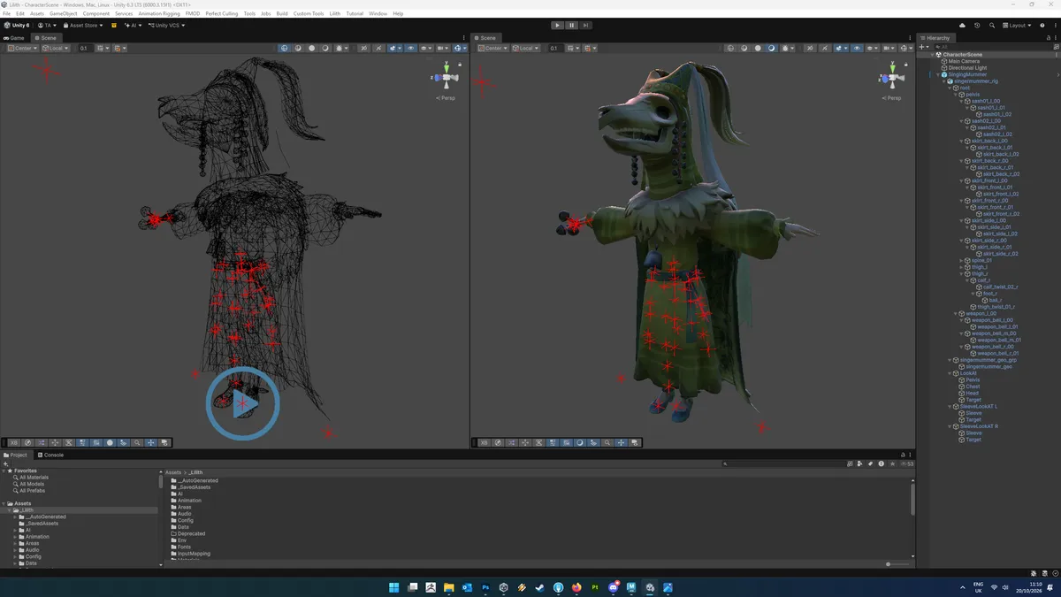Screen dimensions: 1061x597
Task: Toggle scene visibility eye in shaded Scene view
Action: click(857, 48)
